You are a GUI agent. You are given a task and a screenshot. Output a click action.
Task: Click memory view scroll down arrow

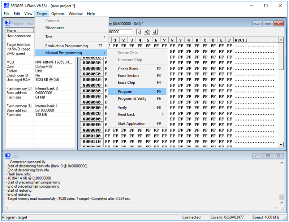point(281,145)
